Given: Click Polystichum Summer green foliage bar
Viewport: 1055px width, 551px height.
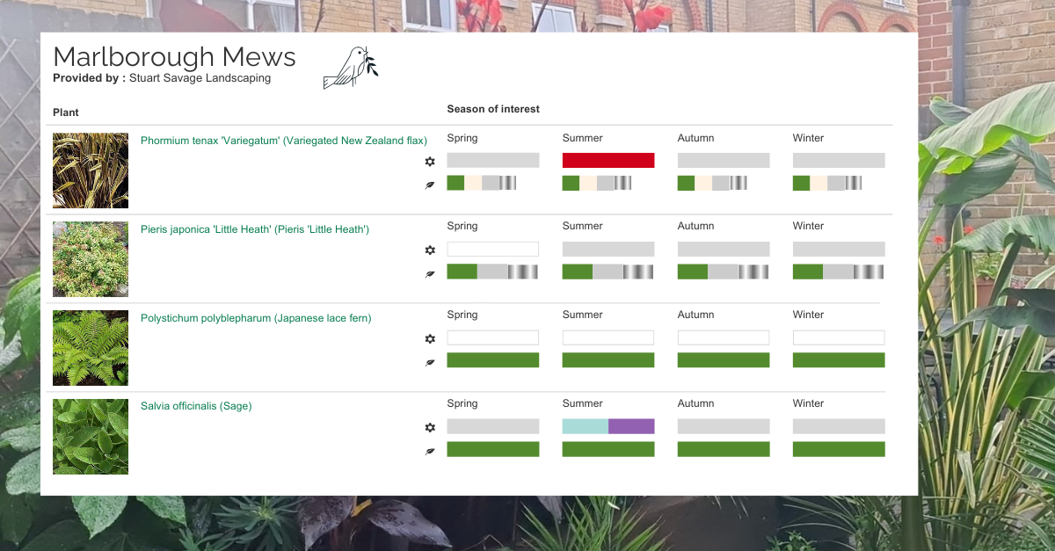Looking at the screenshot, I should click(x=608, y=360).
